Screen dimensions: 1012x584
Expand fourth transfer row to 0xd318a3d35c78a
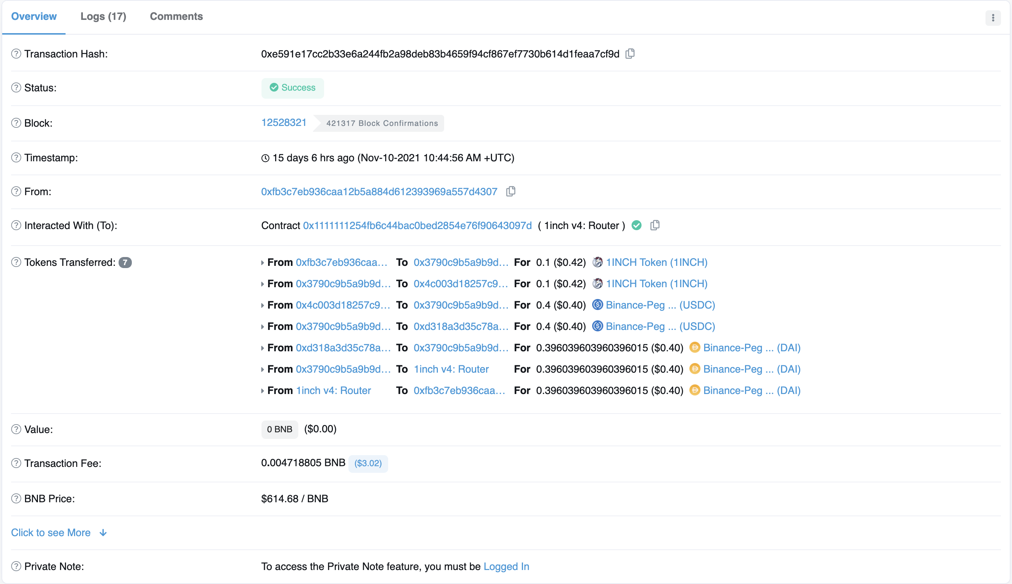[262, 327]
